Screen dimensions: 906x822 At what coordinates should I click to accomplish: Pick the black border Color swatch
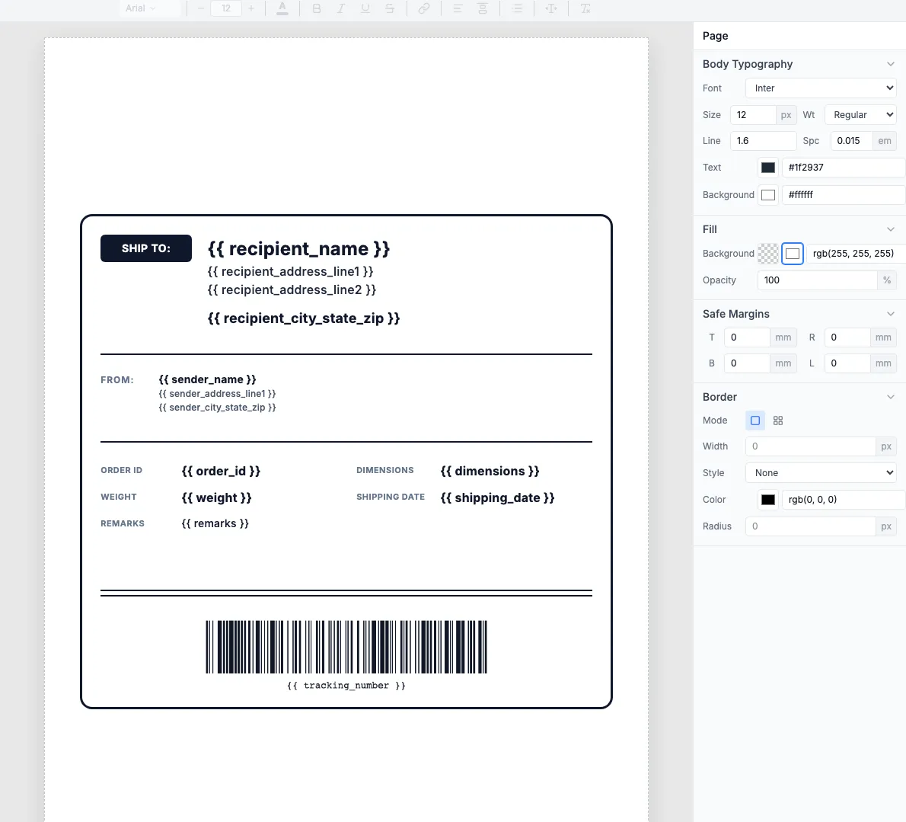pos(767,499)
